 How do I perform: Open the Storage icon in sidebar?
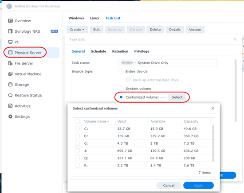[x=10, y=85]
